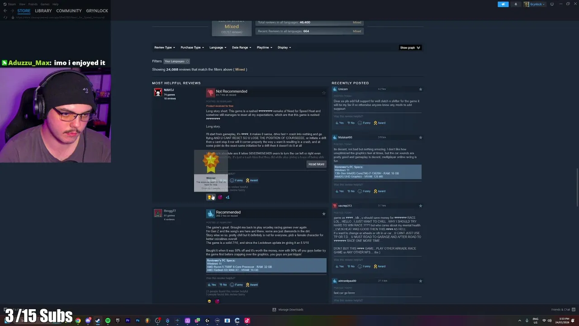Open Brogg77's profile avatar
Viewport: 579px width, 326px height.
click(158, 213)
